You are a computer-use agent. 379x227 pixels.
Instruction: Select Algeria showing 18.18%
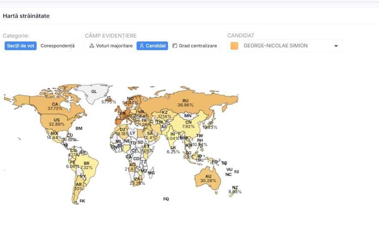tap(123, 131)
